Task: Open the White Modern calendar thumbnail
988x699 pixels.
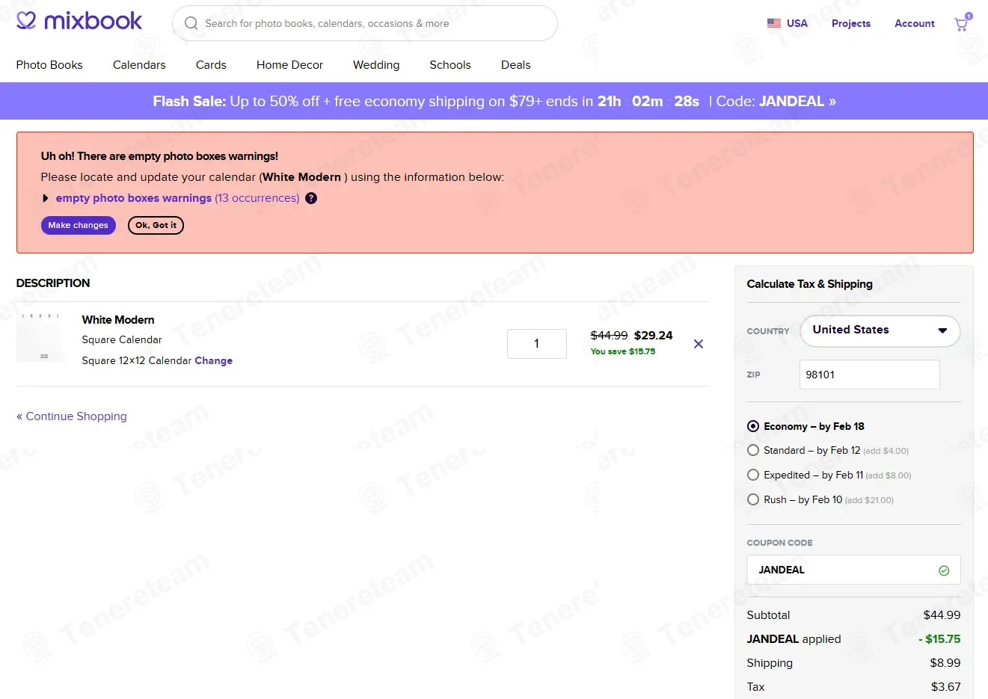Action: coord(40,338)
